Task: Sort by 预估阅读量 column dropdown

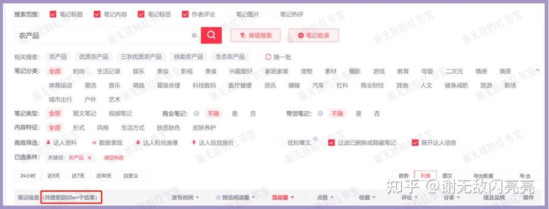Action: 238,197
